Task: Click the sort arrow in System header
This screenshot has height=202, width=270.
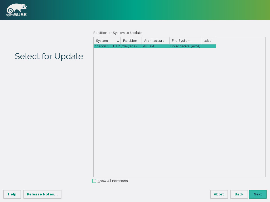Action: point(118,41)
